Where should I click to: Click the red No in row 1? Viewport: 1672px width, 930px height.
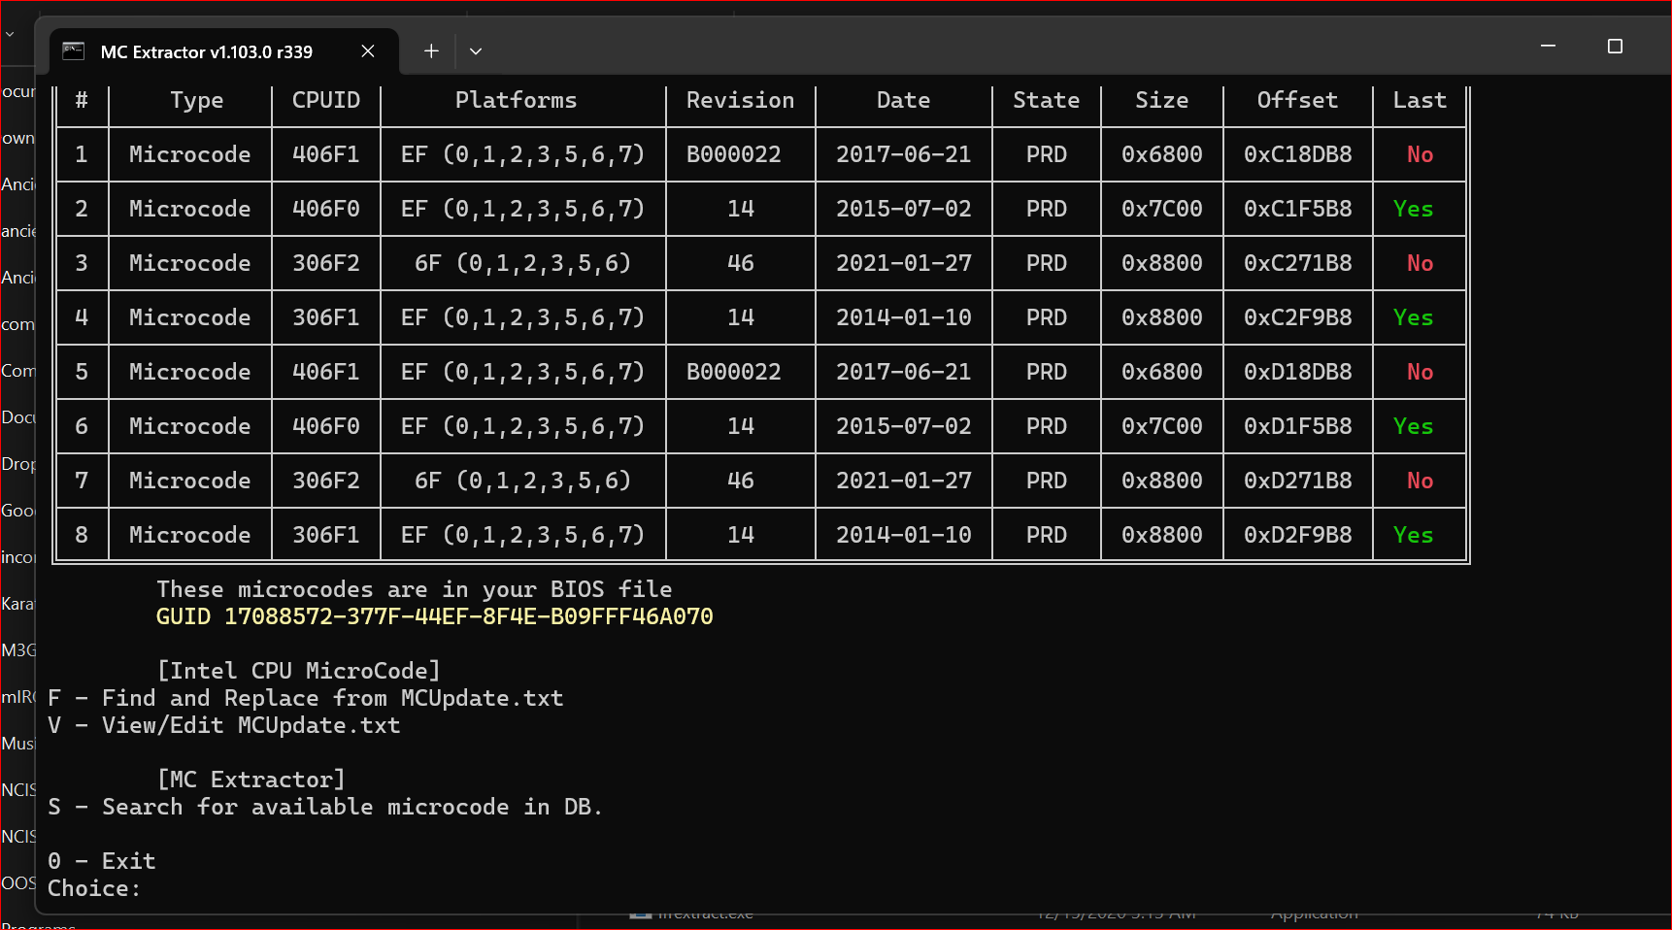[x=1420, y=154]
